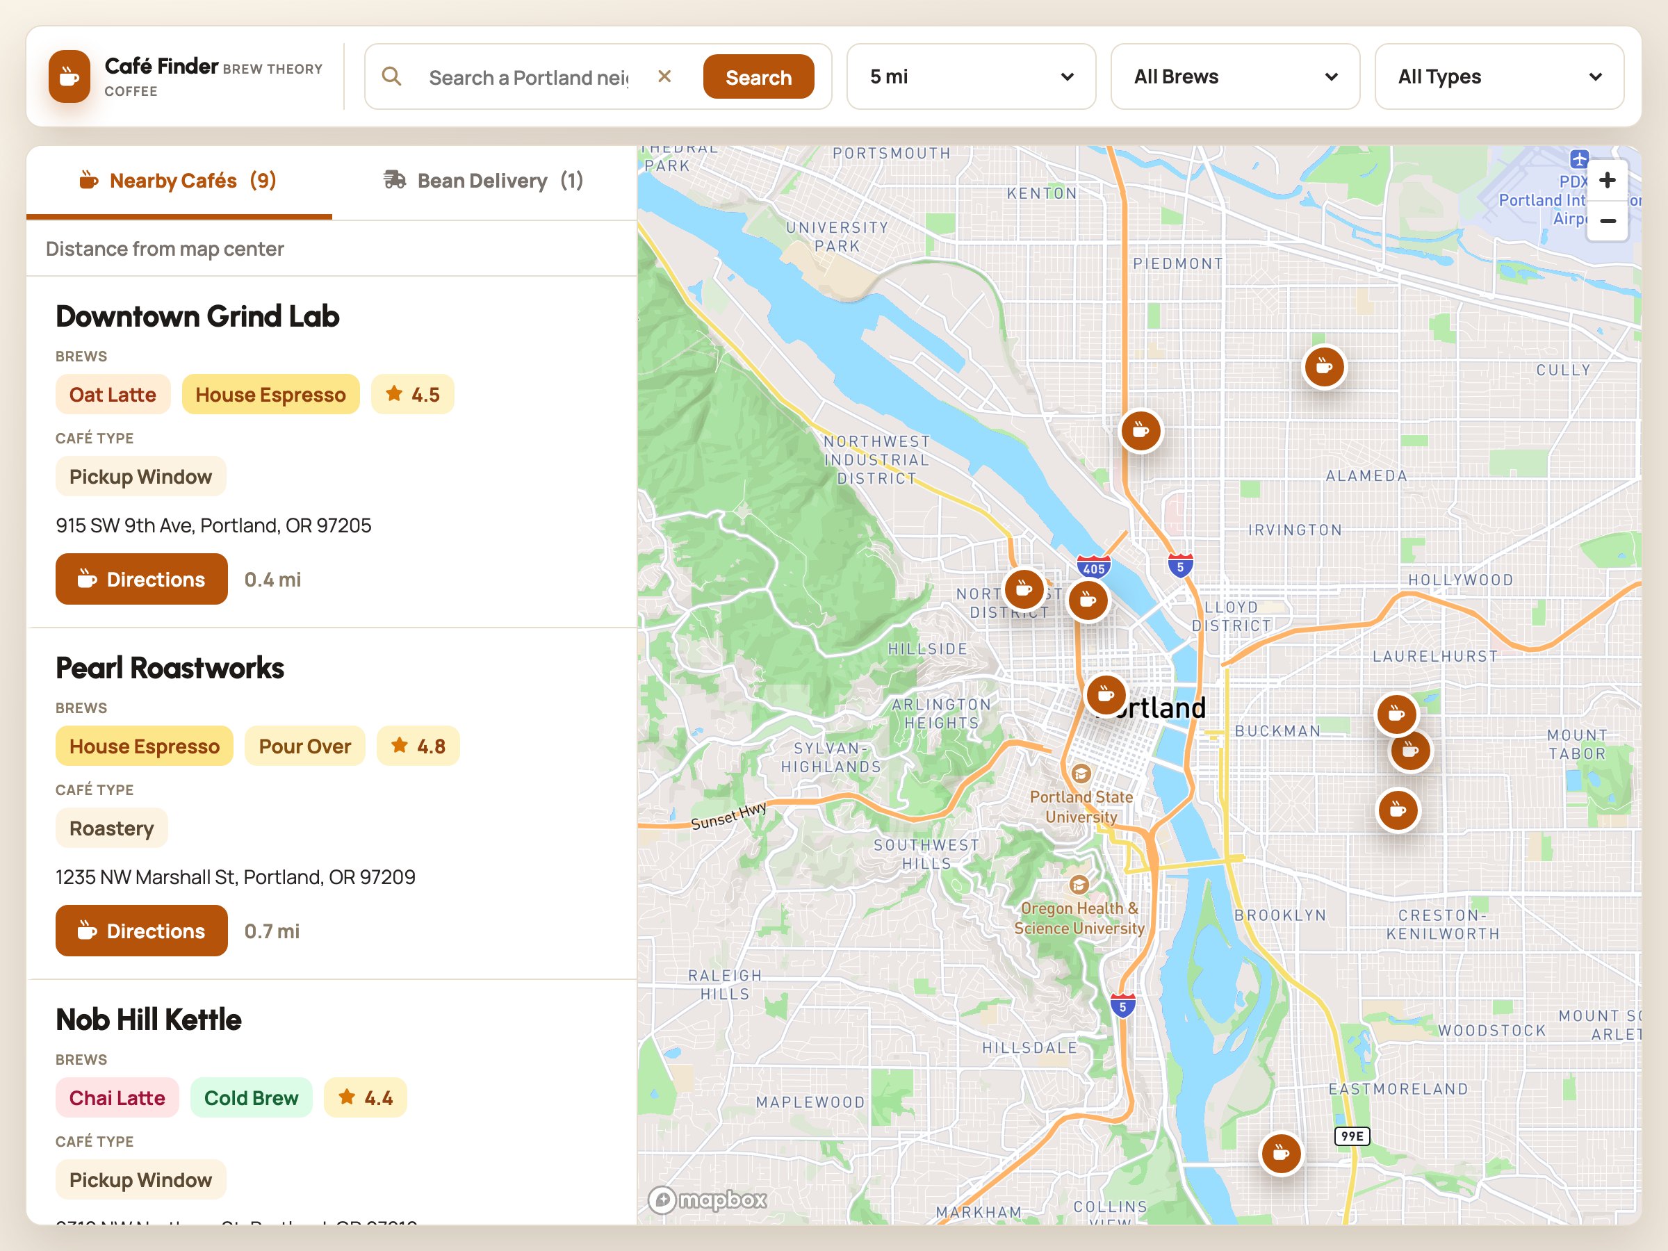Select the café marker west of Alameda
The height and width of the screenshot is (1251, 1668).
click(1141, 432)
